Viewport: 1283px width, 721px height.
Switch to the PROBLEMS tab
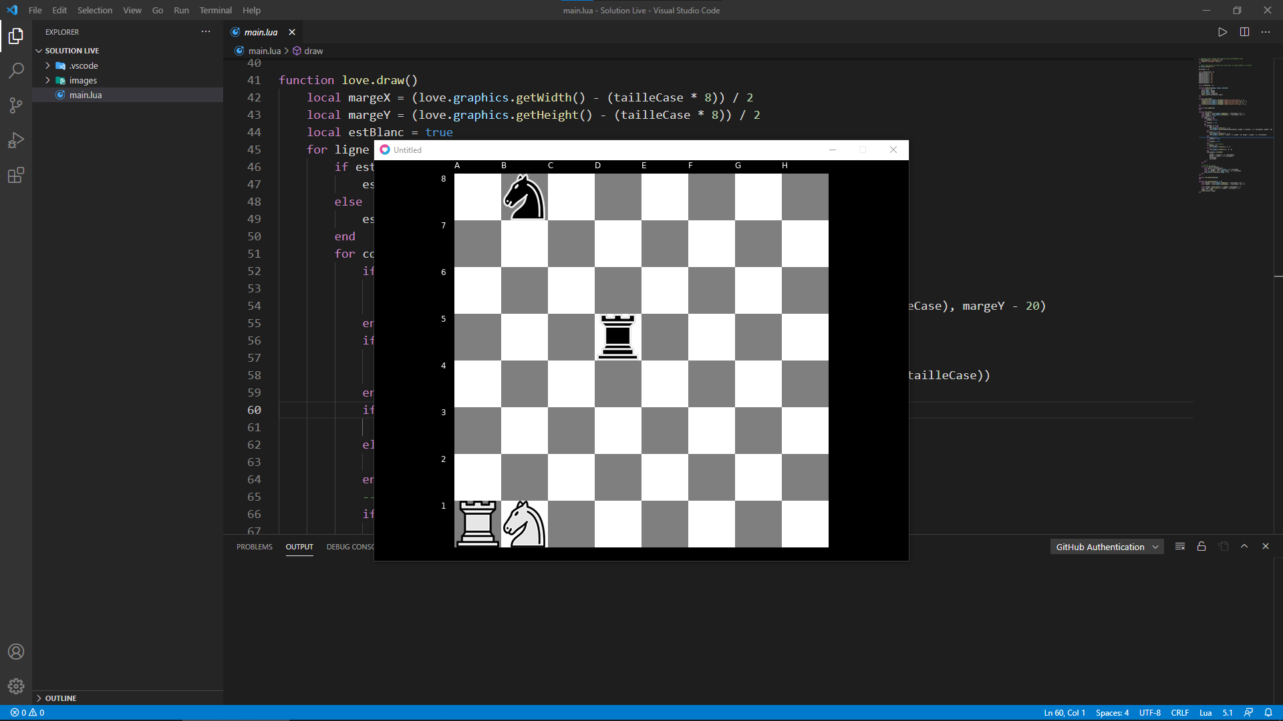(x=254, y=547)
